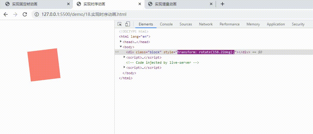Viewport: 313px width, 134px height.
Task: Click globe favicon of 实现增量动画 tab
Action: pos(150,4)
